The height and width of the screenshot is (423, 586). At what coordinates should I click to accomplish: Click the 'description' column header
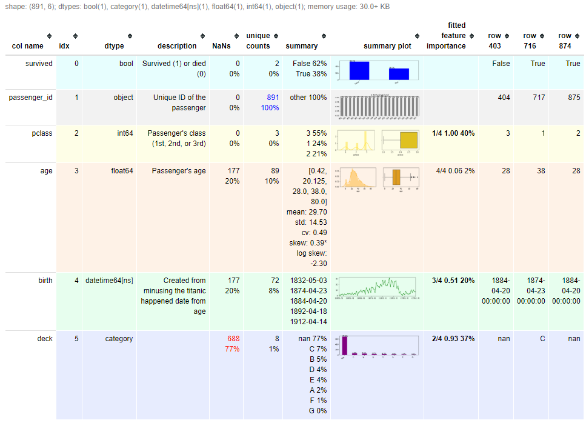177,45
